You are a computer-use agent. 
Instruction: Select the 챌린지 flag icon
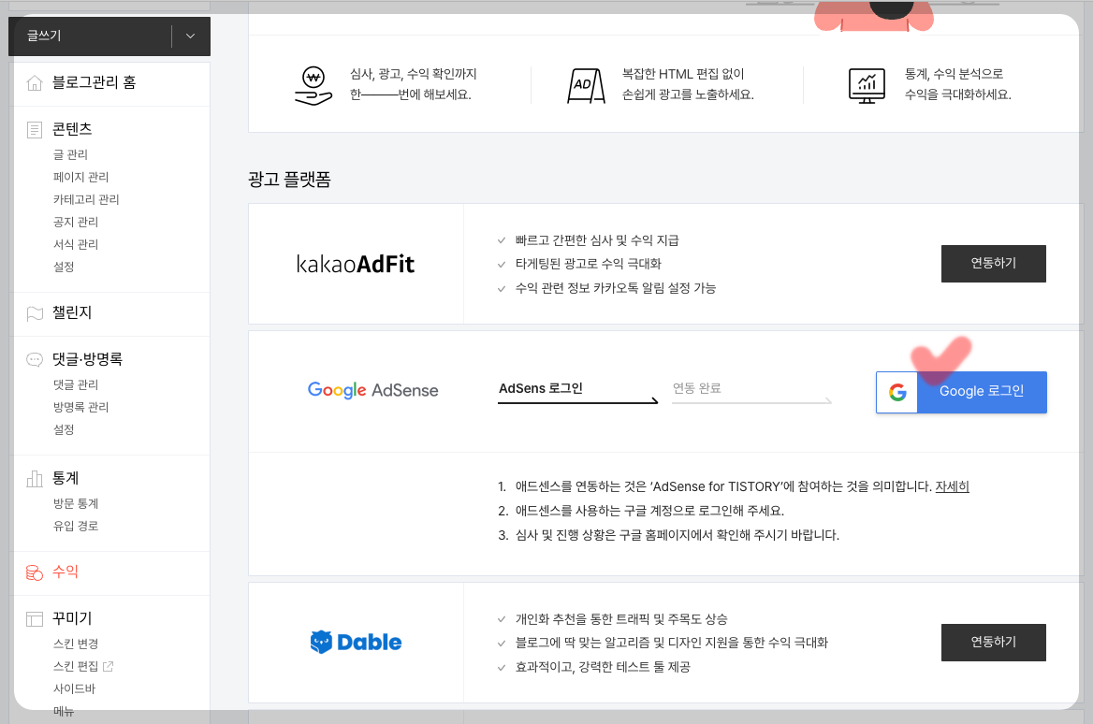[x=36, y=313]
